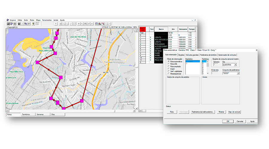This screenshot has width=269, height=149.
Task: Open the Ferramentas menu
Action: click(47, 20)
